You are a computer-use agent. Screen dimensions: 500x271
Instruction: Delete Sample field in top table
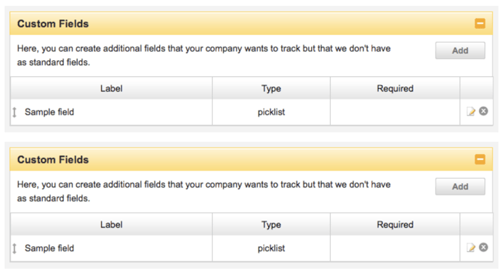(x=483, y=111)
